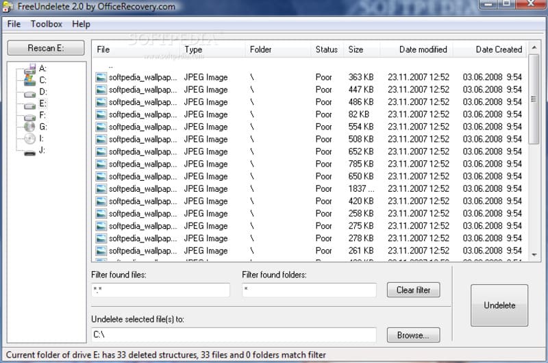The height and width of the screenshot is (363, 548).
Task: Click JPEG icon of the 785 KB file
Action: [101, 164]
